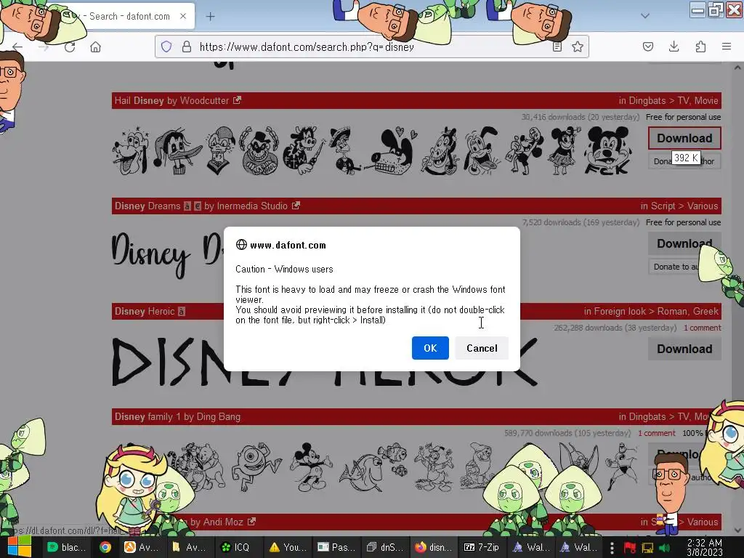Image resolution: width=744 pixels, height=558 pixels.
Task: List all tabs dropdown arrow
Action: [x=645, y=16]
